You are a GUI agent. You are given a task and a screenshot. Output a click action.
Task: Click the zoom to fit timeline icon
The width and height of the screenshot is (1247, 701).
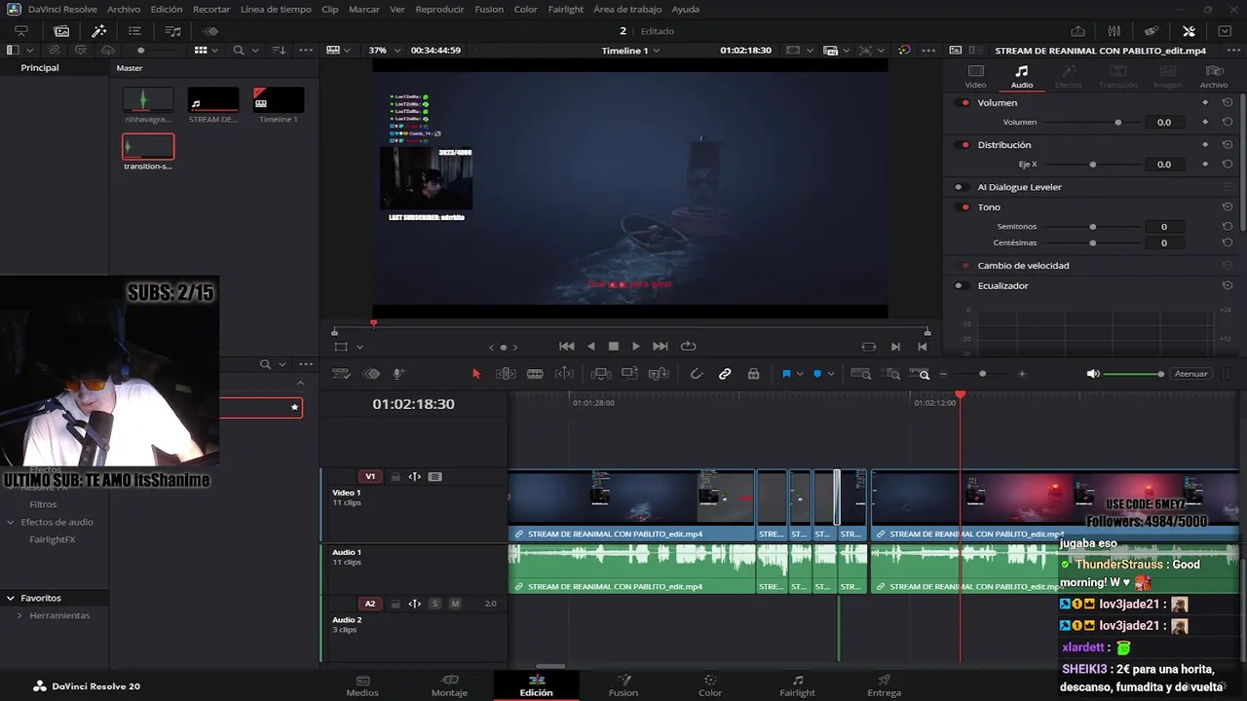click(861, 374)
